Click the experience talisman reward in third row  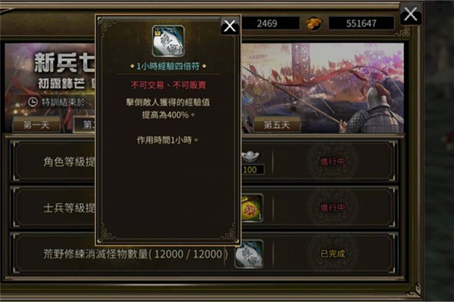coord(249,254)
